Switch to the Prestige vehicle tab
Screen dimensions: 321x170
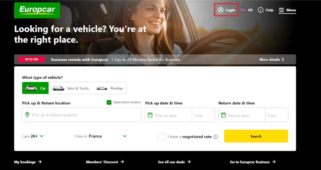click(109, 88)
